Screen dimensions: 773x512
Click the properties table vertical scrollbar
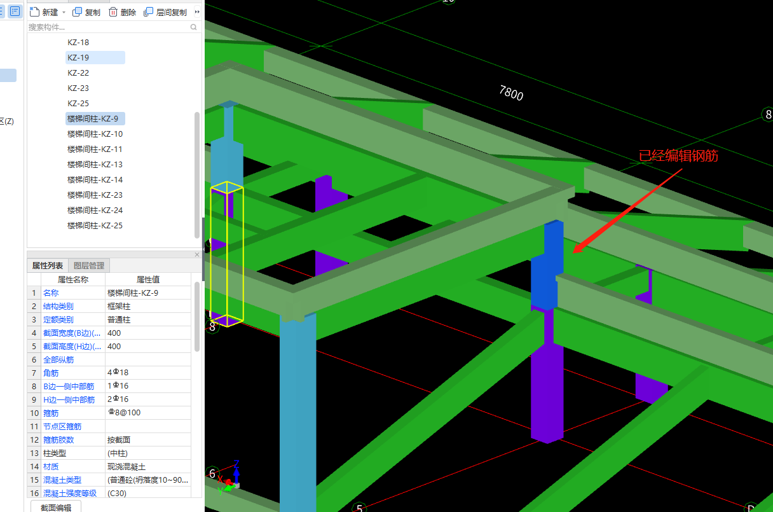[x=197, y=318]
